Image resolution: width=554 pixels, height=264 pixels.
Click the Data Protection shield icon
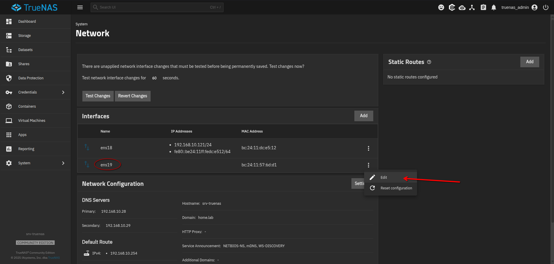(x=9, y=78)
